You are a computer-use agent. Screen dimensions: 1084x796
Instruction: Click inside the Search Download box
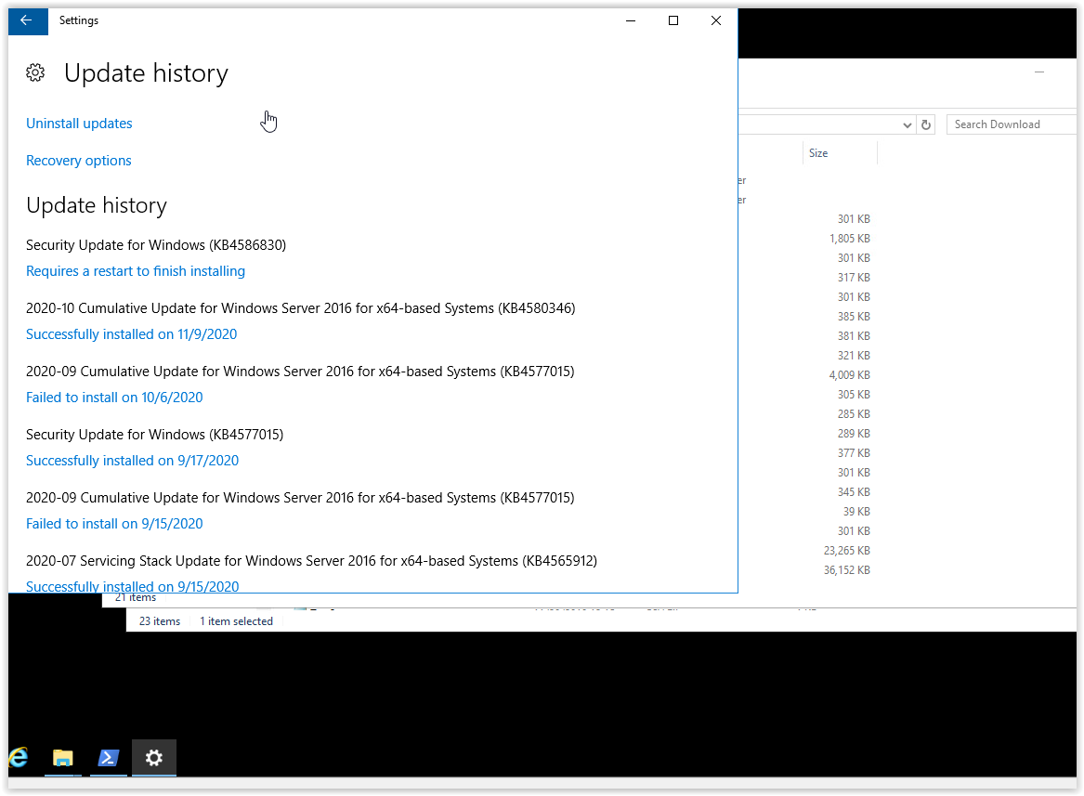tap(1011, 124)
